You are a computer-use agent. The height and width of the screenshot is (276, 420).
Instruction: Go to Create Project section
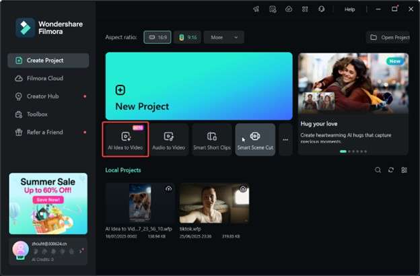pos(48,61)
